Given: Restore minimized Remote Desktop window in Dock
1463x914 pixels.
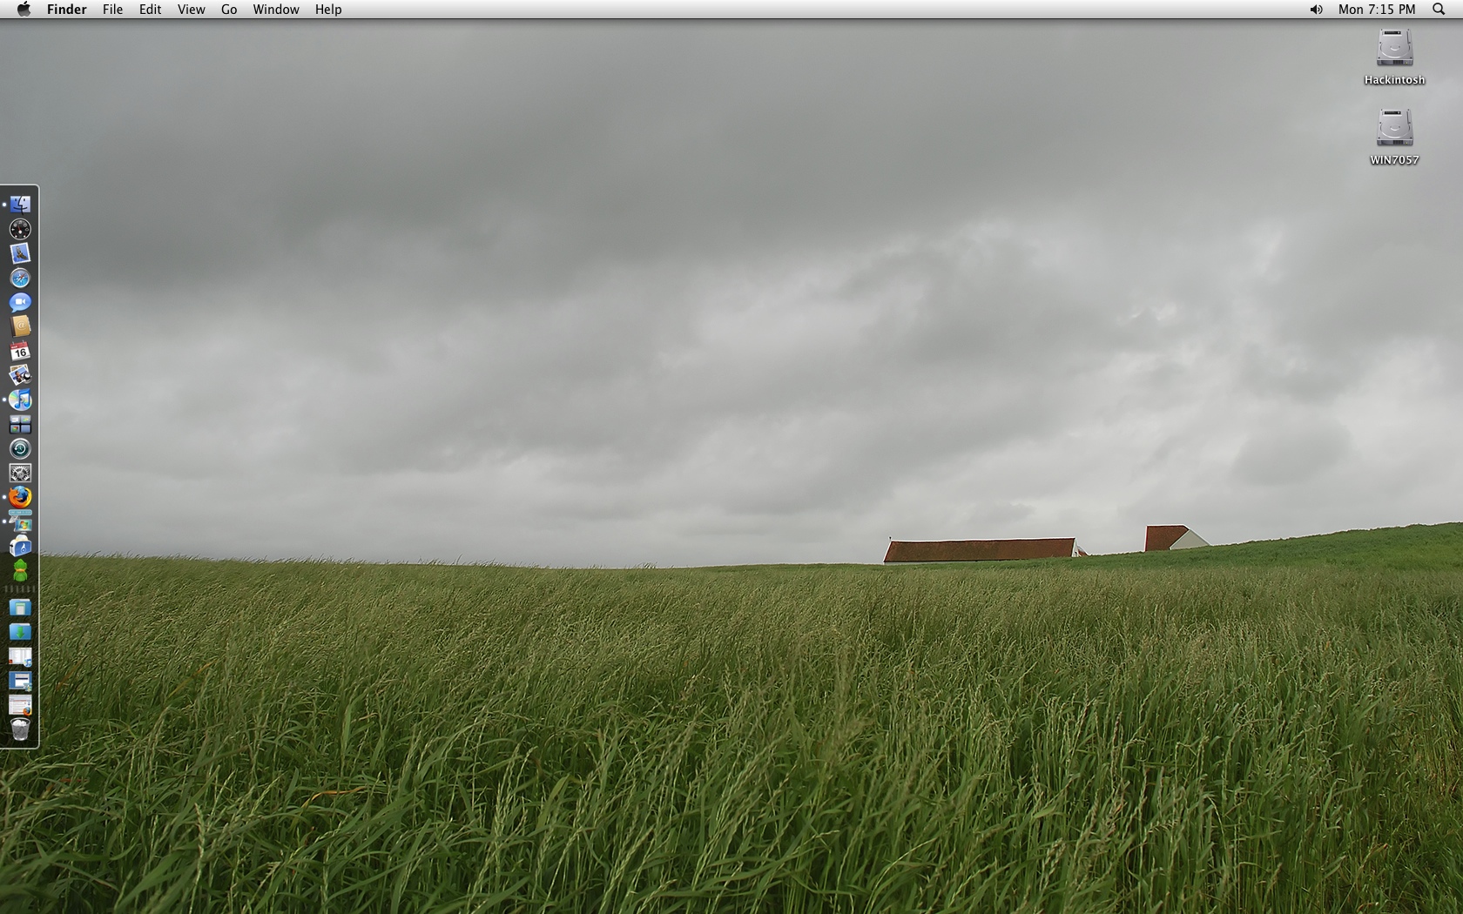Looking at the screenshot, I should click(20, 681).
